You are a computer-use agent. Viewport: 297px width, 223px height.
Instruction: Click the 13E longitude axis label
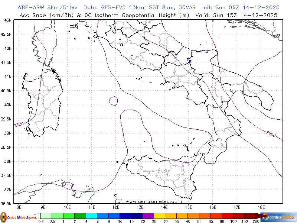(140, 207)
